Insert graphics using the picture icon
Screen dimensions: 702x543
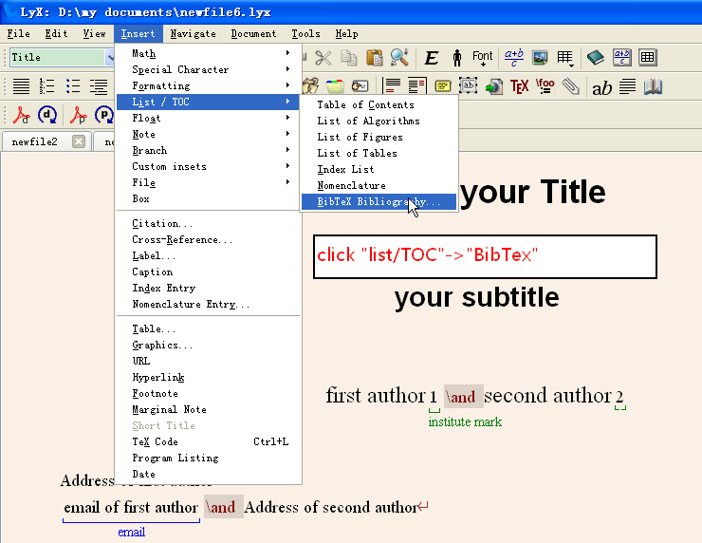[540, 58]
